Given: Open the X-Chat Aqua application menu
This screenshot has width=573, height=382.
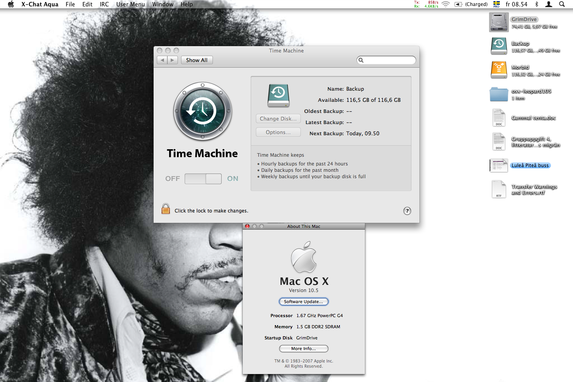Looking at the screenshot, I should pos(40,4).
